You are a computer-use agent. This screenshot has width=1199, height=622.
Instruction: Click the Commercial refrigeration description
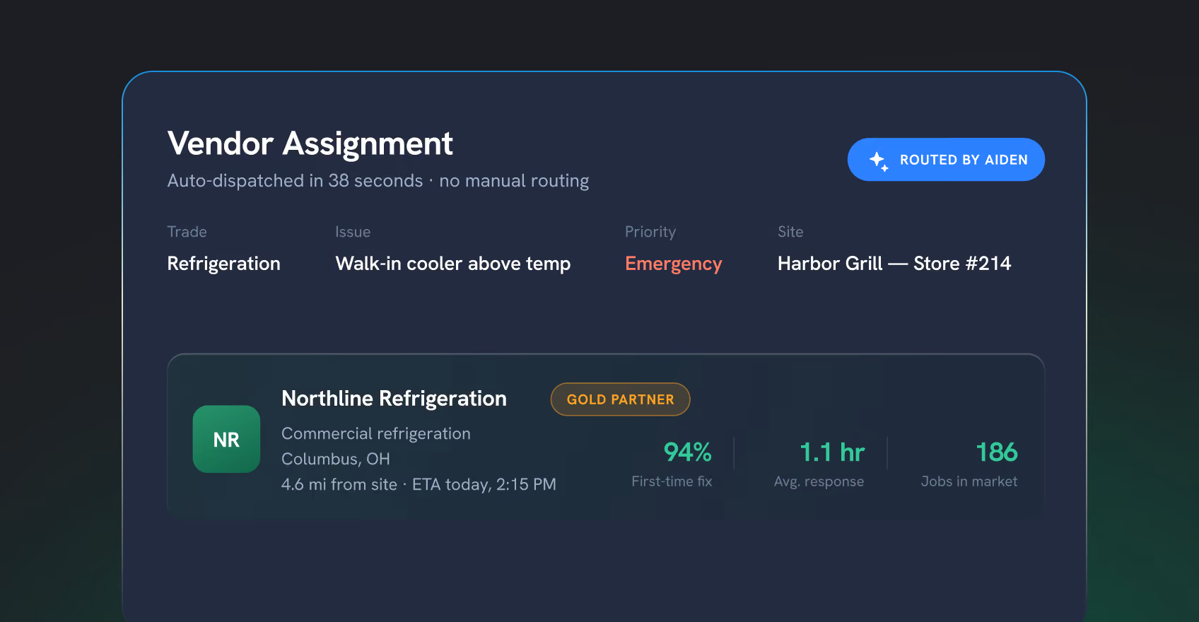pyautogui.click(x=376, y=434)
